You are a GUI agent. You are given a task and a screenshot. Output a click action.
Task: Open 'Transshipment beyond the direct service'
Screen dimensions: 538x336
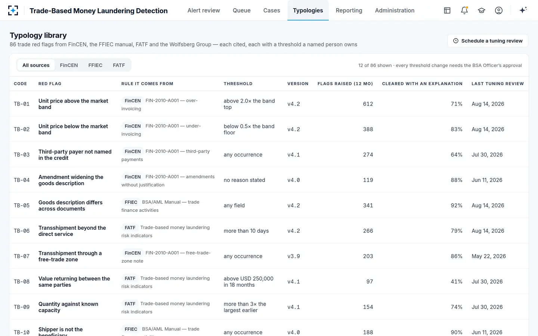pos(72,231)
